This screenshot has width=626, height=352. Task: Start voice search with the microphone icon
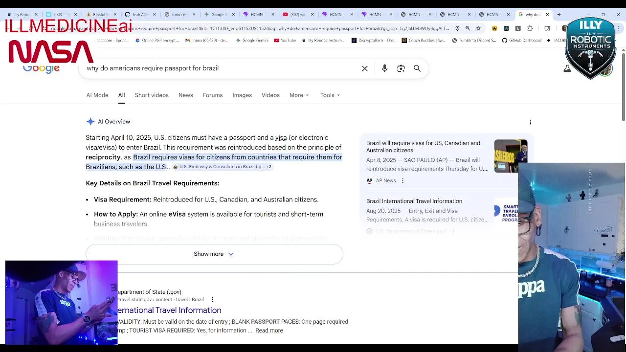point(384,68)
